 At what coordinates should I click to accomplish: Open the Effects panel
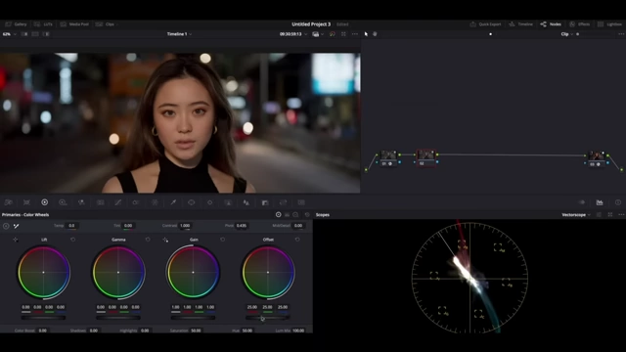580,24
